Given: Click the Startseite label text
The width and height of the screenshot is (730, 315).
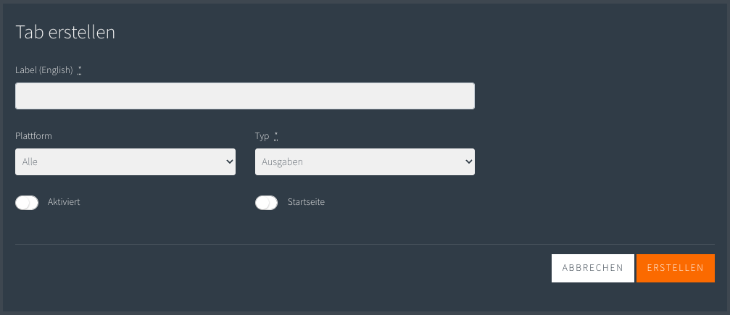Looking at the screenshot, I should coord(306,203).
